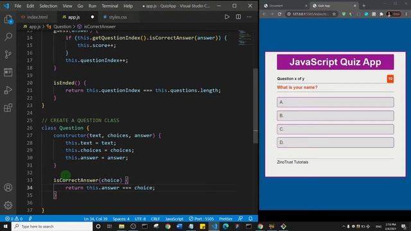Select the app.js editor tab
The image size is (411, 231).
[74, 17]
